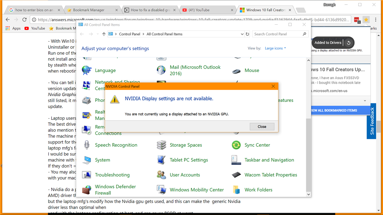Open Taskbar and Navigation icon
This screenshot has height=215, width=383.
[x=236, y=160]
